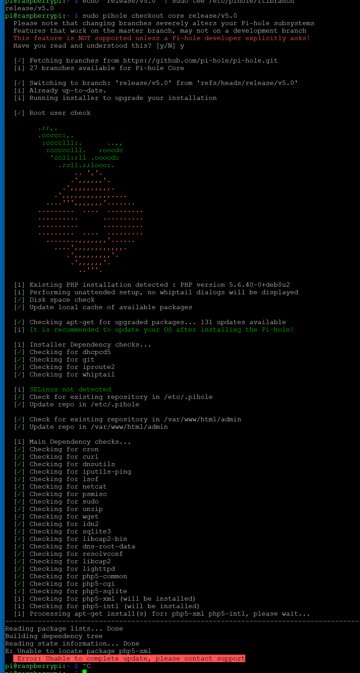The image size is (360, 673).
Task: Click 'Checking for dnsutils' line
Action: 64,464
